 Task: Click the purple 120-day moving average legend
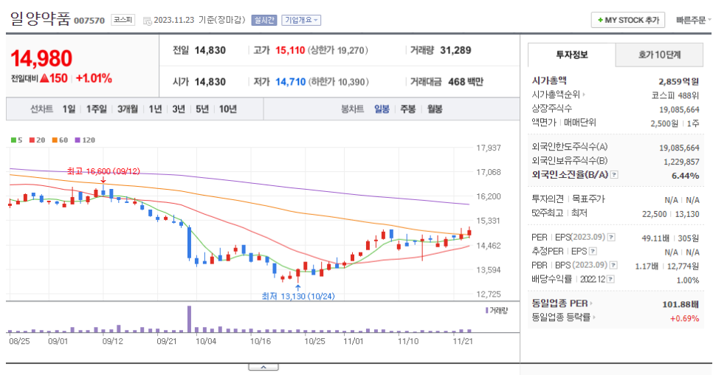[x=85, y=140]
